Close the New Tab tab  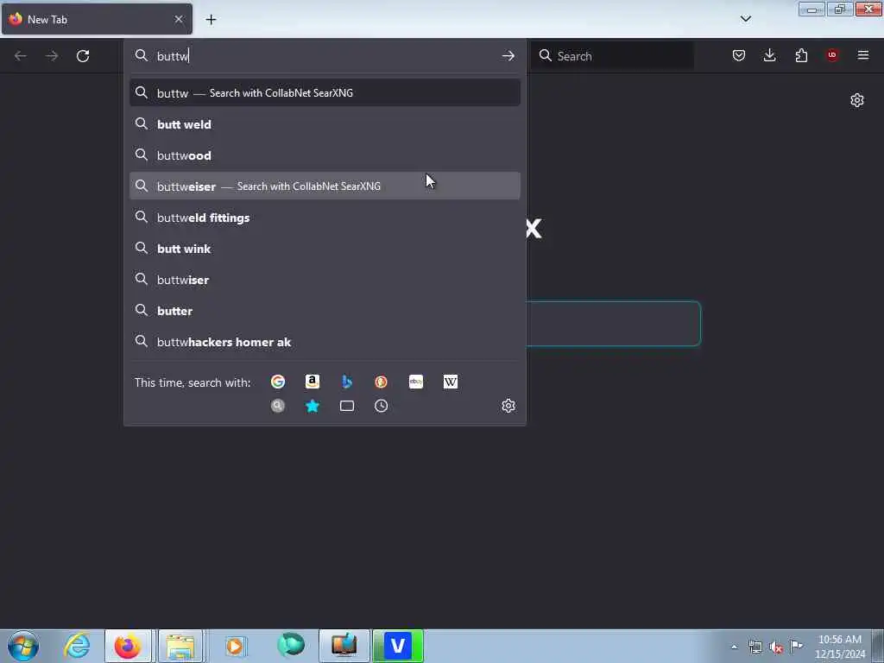tap(179, 19)
